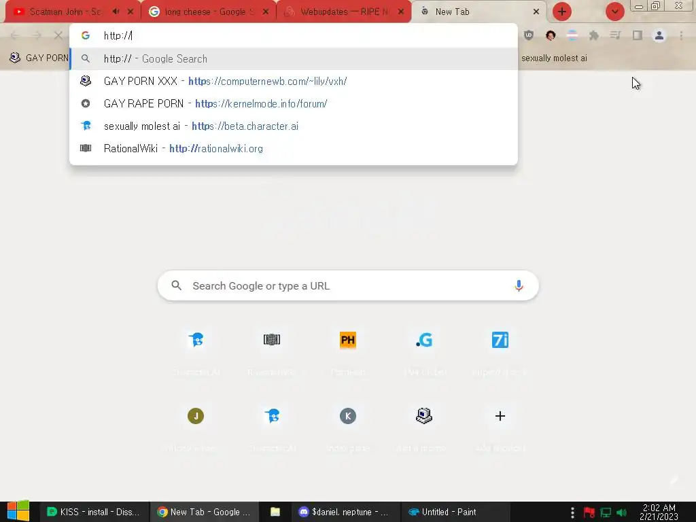This screenshot has width=696, height=522.
Task: Go back with the back arrow
Action: [15, 35]
